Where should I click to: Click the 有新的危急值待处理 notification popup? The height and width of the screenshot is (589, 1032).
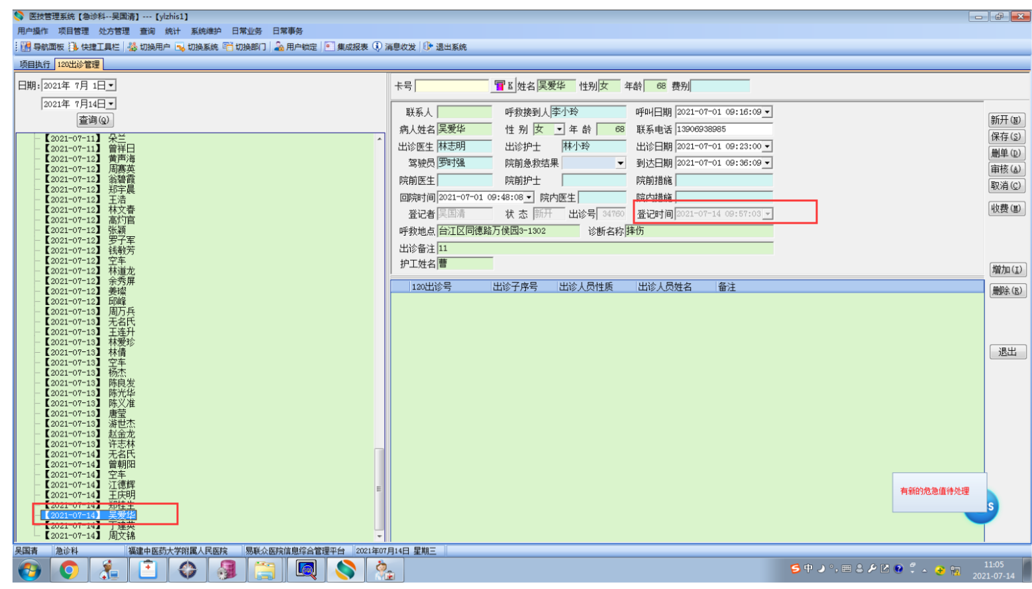939,492
